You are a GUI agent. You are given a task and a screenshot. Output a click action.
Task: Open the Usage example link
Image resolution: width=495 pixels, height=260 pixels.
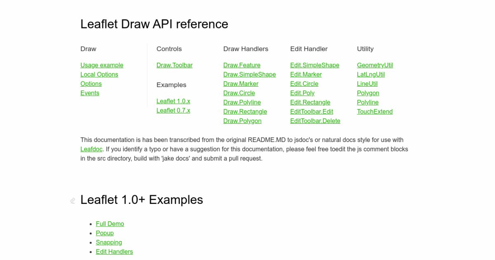(102, 65)
